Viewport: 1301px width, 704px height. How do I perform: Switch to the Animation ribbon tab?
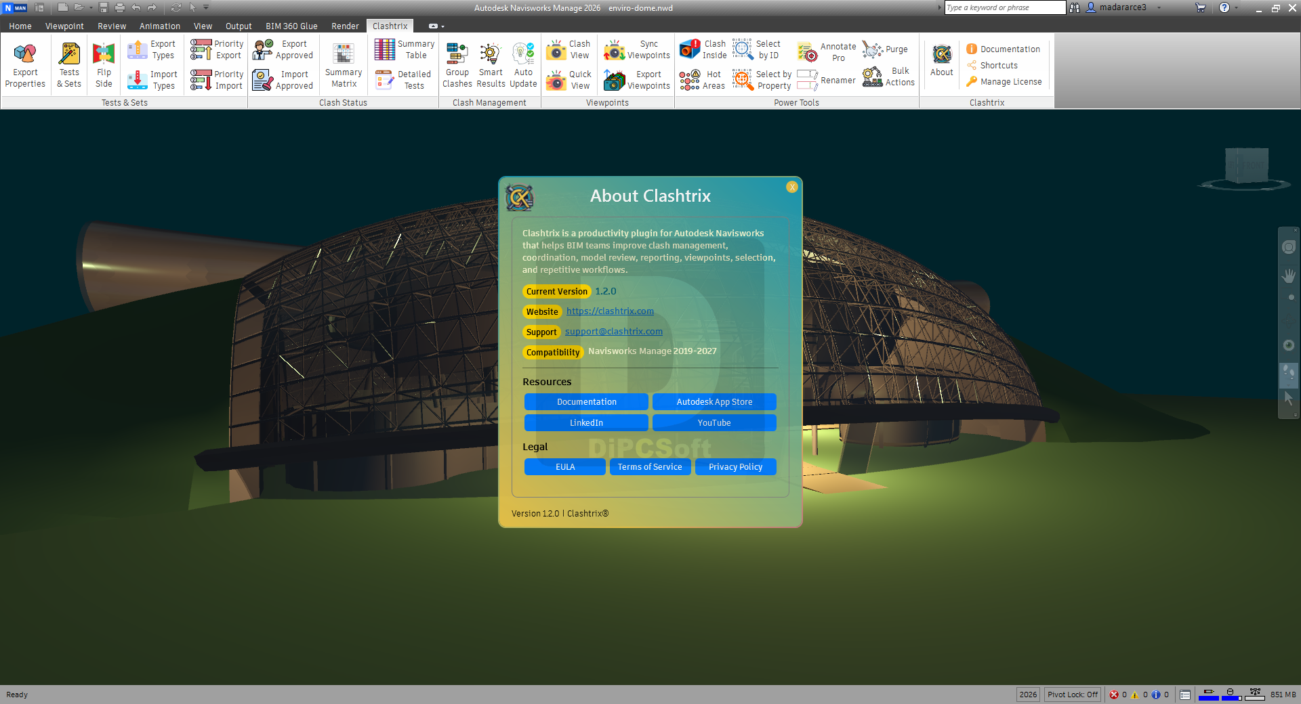point(160,26)
